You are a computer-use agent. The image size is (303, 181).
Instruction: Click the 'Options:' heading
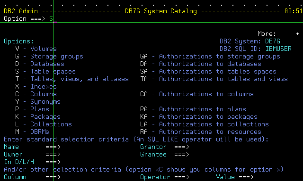pos(19,41)
